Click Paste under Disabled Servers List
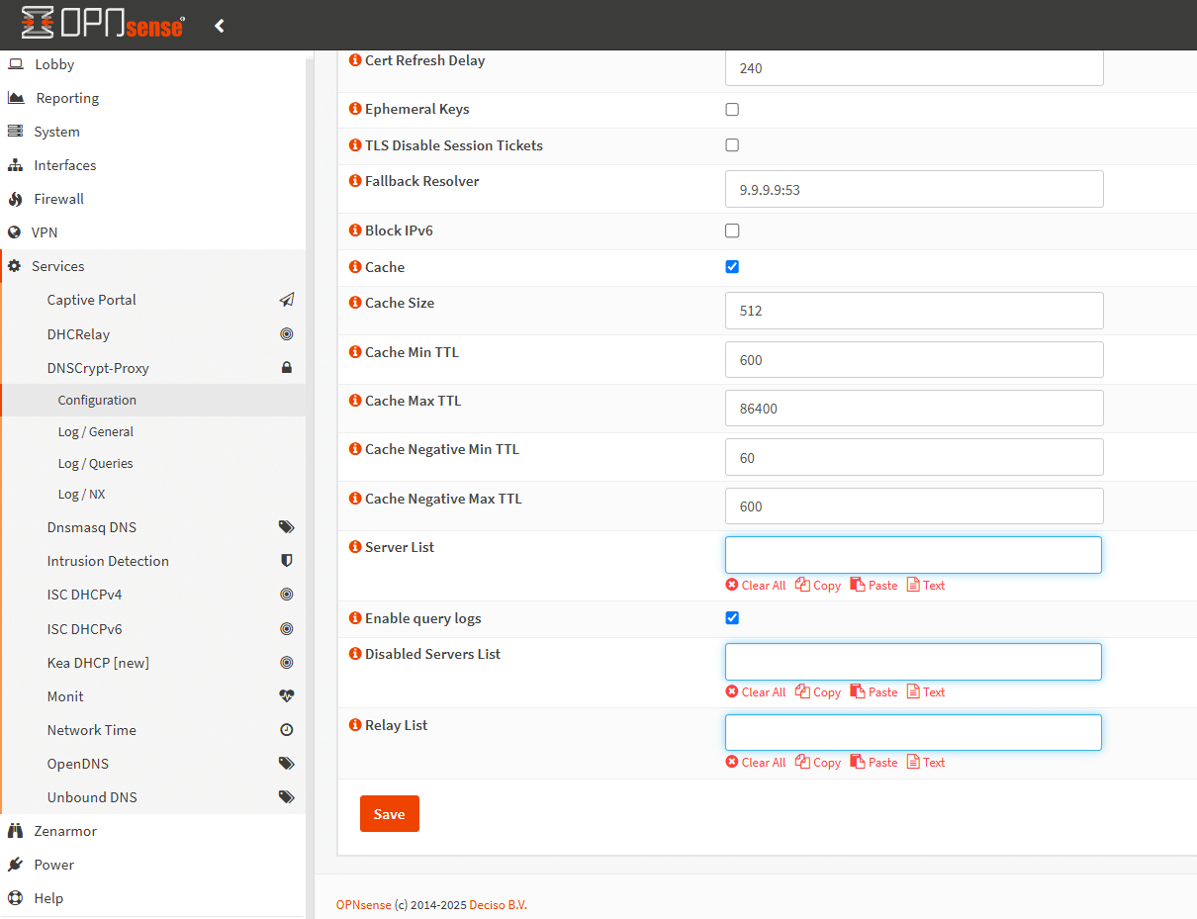Screen dimensions: 1197x919 point(874,692)
